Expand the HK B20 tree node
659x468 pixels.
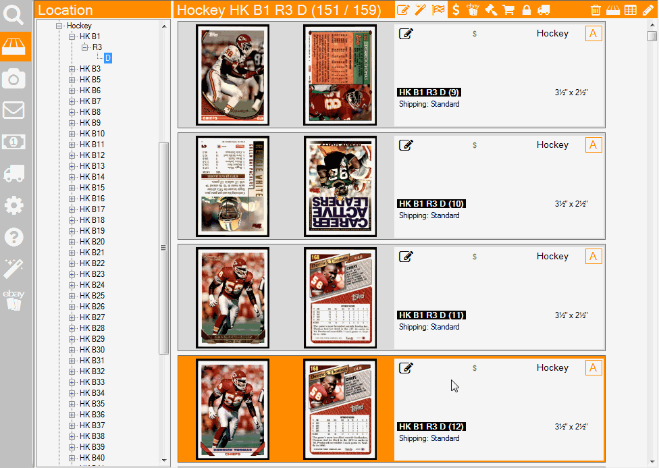coord(72,242)
